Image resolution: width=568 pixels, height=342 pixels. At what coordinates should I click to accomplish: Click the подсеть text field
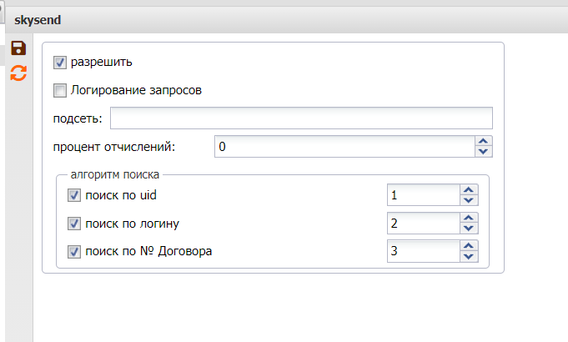click(x=300, y=118)
